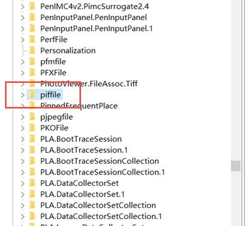Click the vertical scrollbar thumb
Image resolution: width=245 pixels, height=226 pixels.
click(236, 166)
